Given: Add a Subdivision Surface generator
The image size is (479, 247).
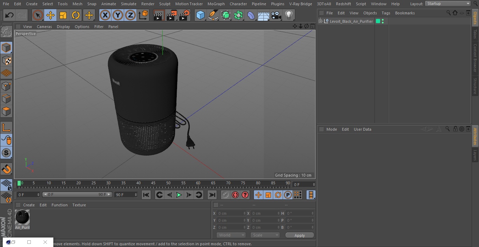Looking at the screenshot, I should (226, 15).
